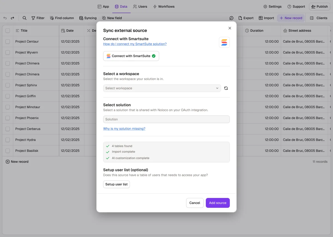Check the Project Wyvern row checkbox
Image resolution: width=333 pixels, height=237 pixels.
coord(8,52)
